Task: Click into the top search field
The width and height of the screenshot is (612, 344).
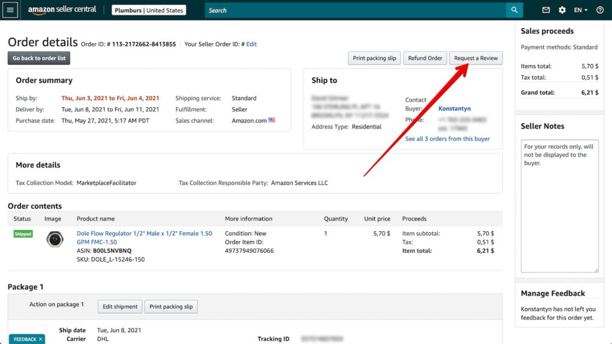Action: click(x=355, y=10)
